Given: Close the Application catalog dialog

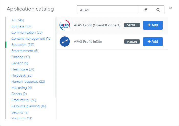Looking at the screenshot, I should pyautogui.click(x=171, y=8).
